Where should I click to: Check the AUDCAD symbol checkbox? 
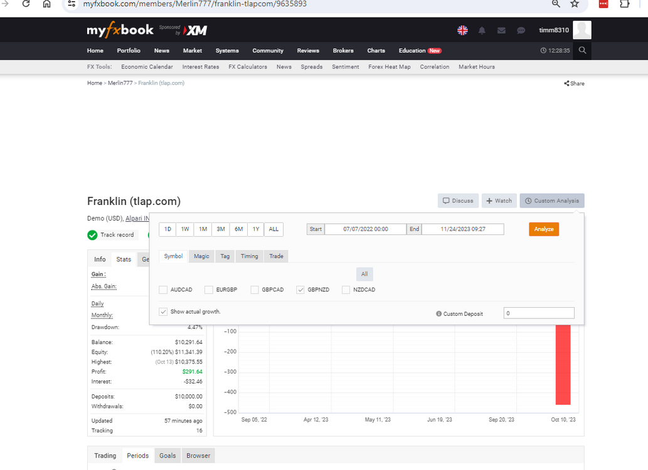click(163, 290)
